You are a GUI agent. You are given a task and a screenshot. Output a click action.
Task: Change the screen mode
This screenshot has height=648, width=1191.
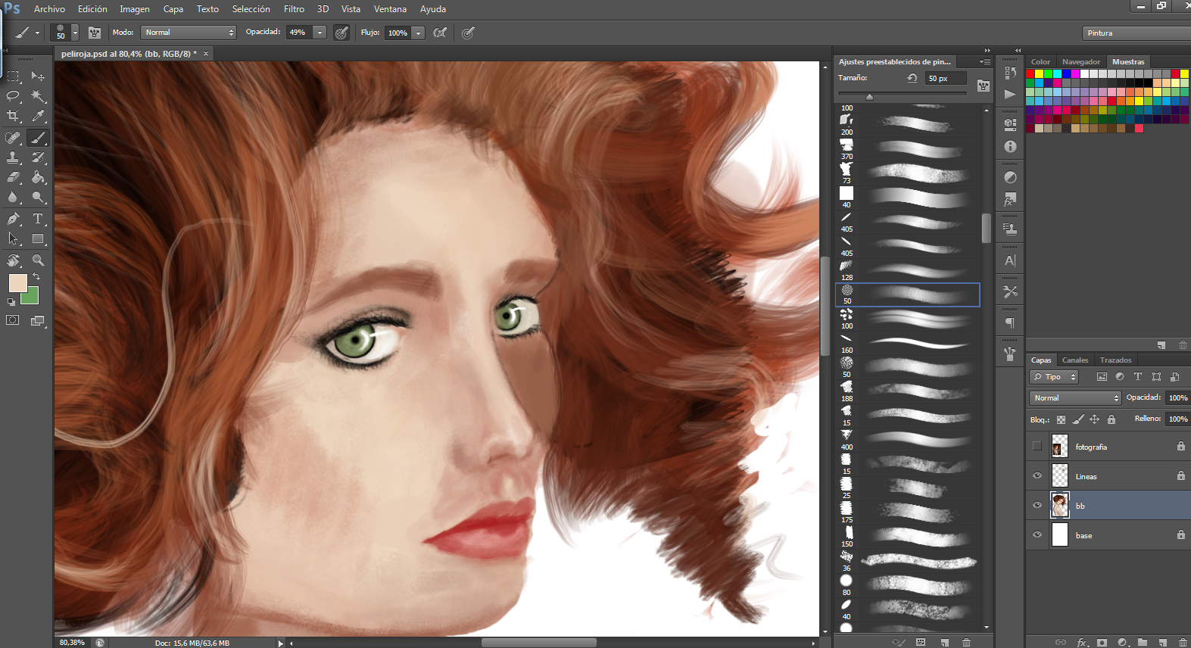click(x=38, y=320)
